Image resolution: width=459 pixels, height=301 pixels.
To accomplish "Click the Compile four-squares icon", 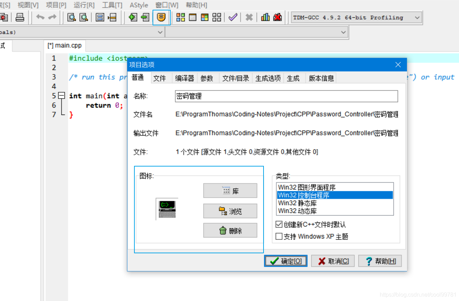I will tap(181, 17).
